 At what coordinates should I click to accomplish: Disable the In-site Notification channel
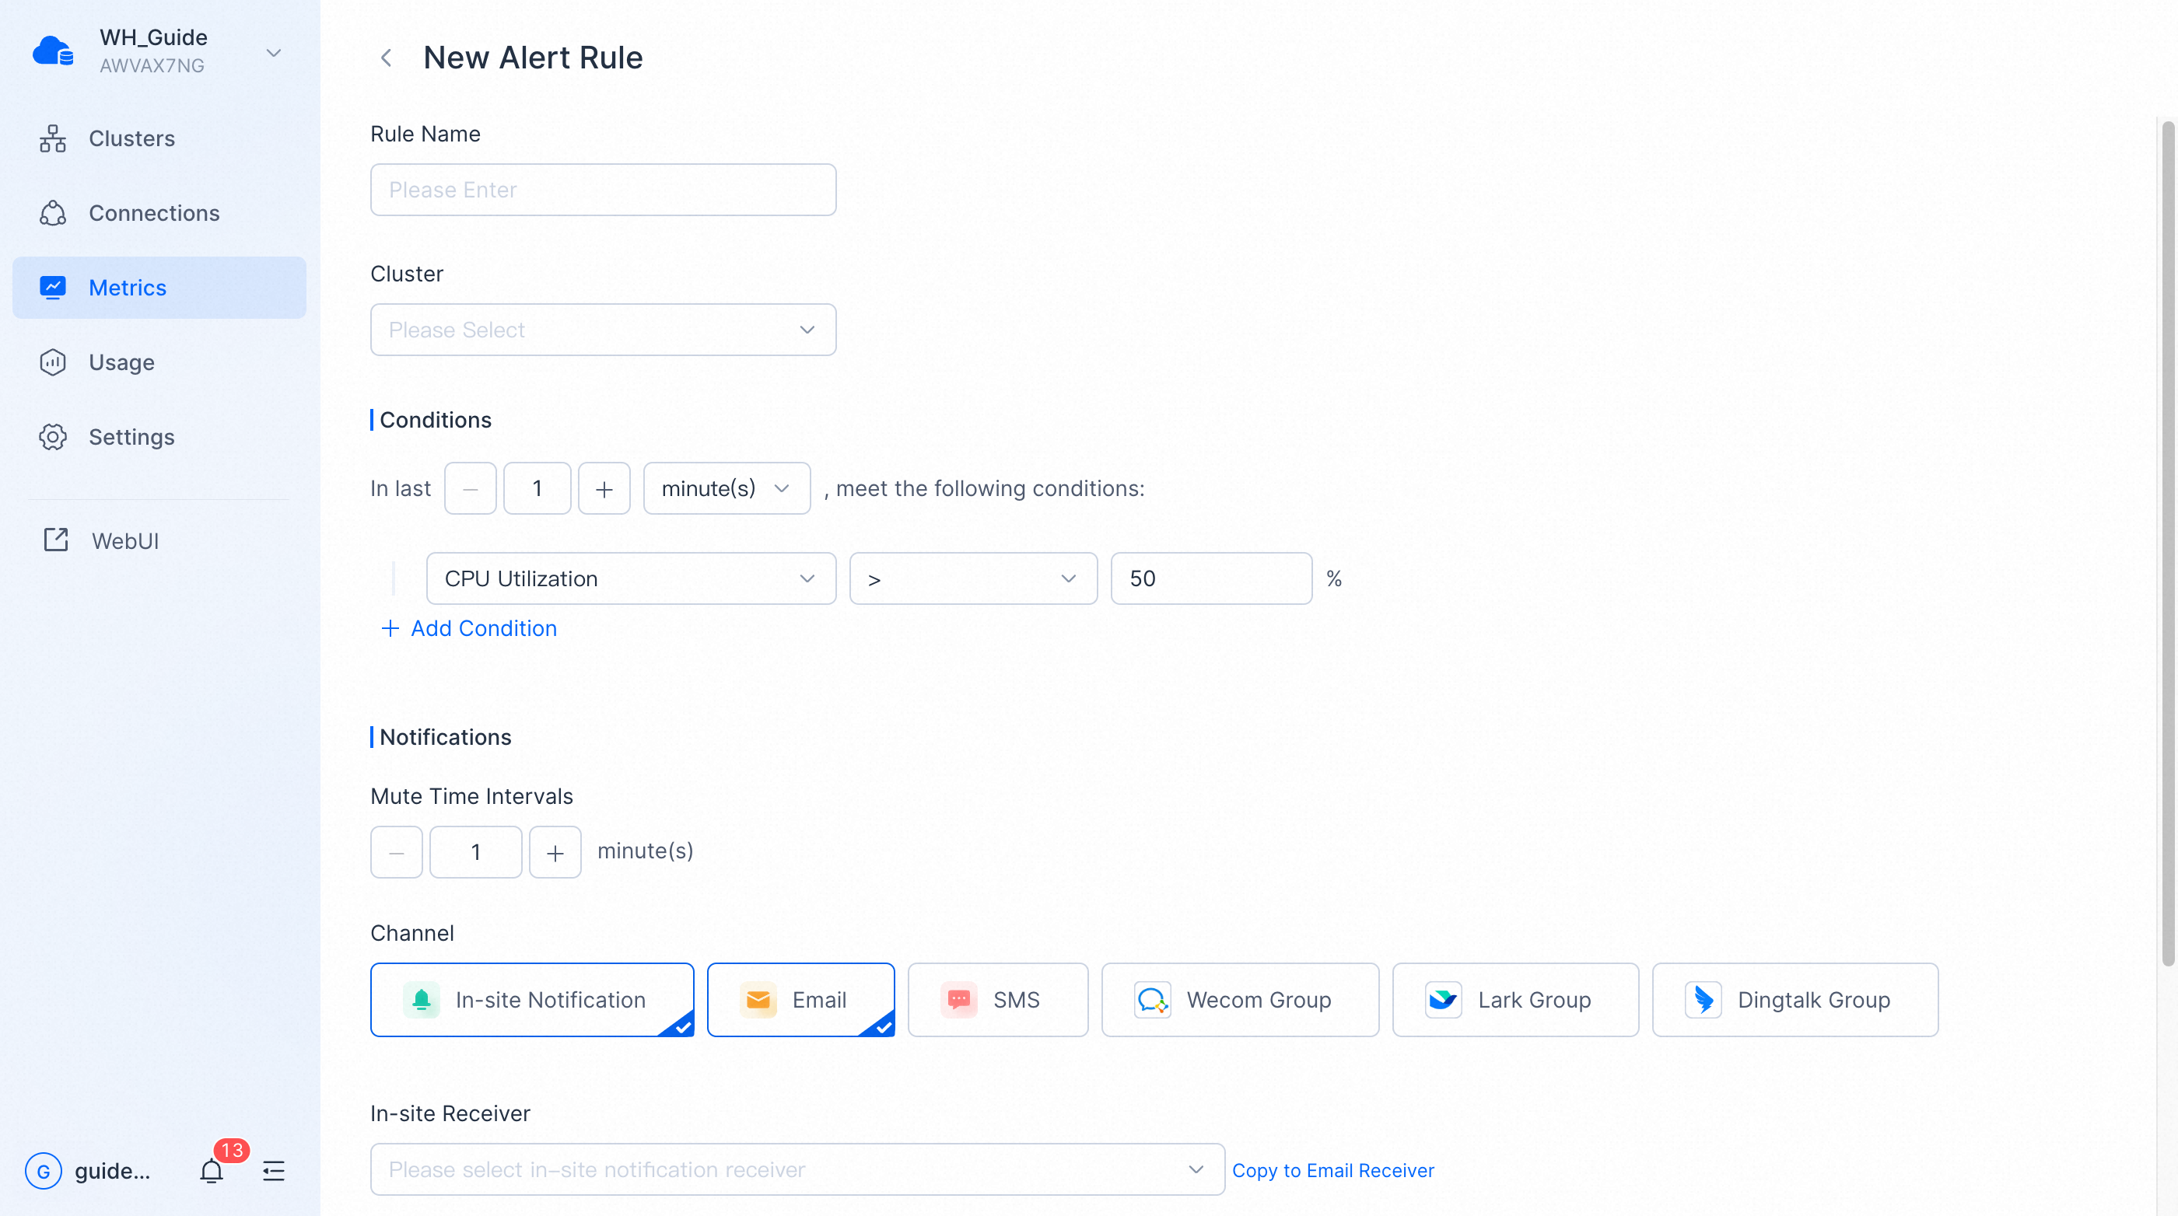[x=532, y=1000]
